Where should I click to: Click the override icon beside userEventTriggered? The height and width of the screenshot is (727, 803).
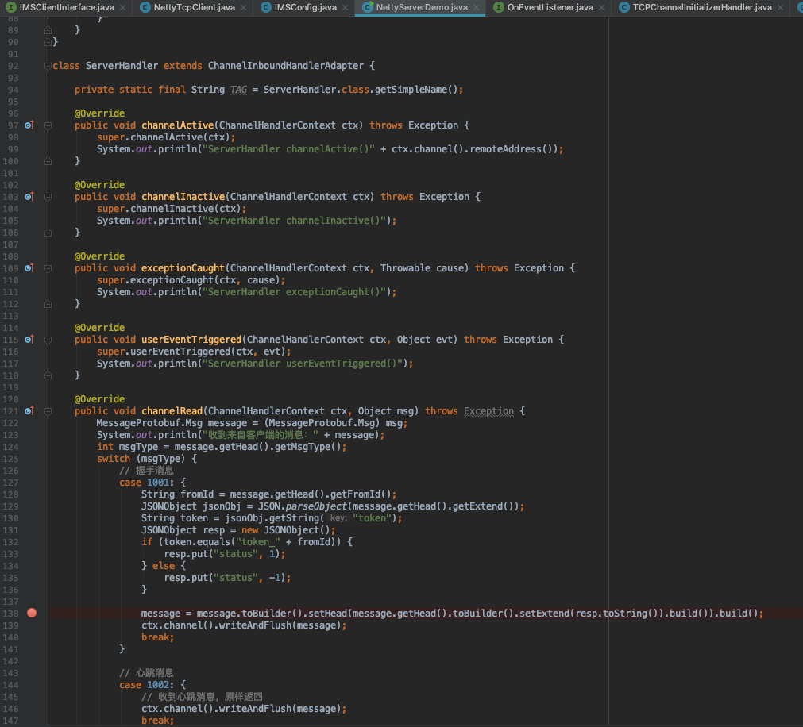(29, 339)
